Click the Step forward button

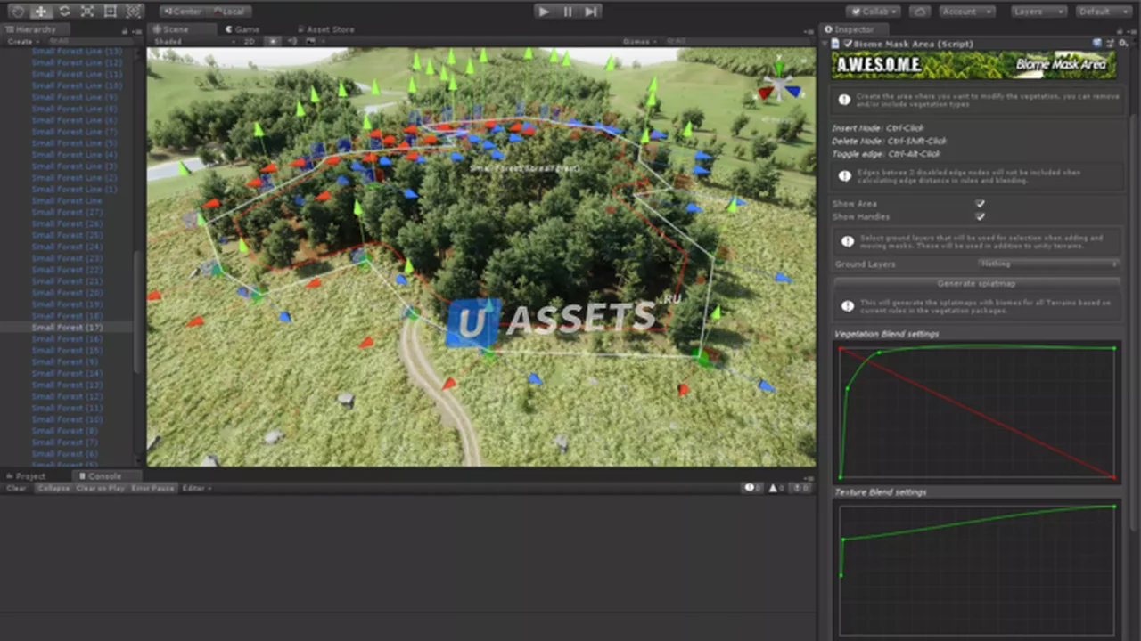tap(591, 12)
